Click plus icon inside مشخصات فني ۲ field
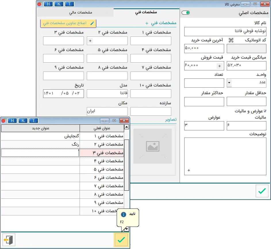271x249 pixels. click(x=90, y=41)
